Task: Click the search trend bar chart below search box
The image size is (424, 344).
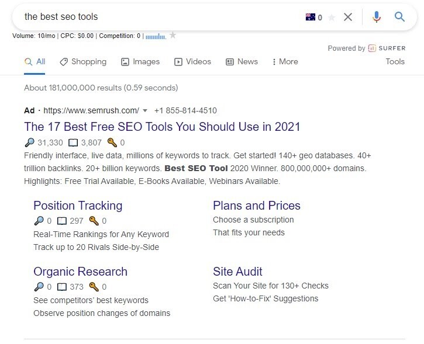Action: pos(156,36)
